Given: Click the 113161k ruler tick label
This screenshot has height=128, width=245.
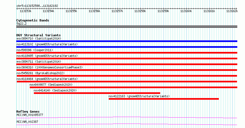Looking at the screenshot, I should click(x=209, y=11).
